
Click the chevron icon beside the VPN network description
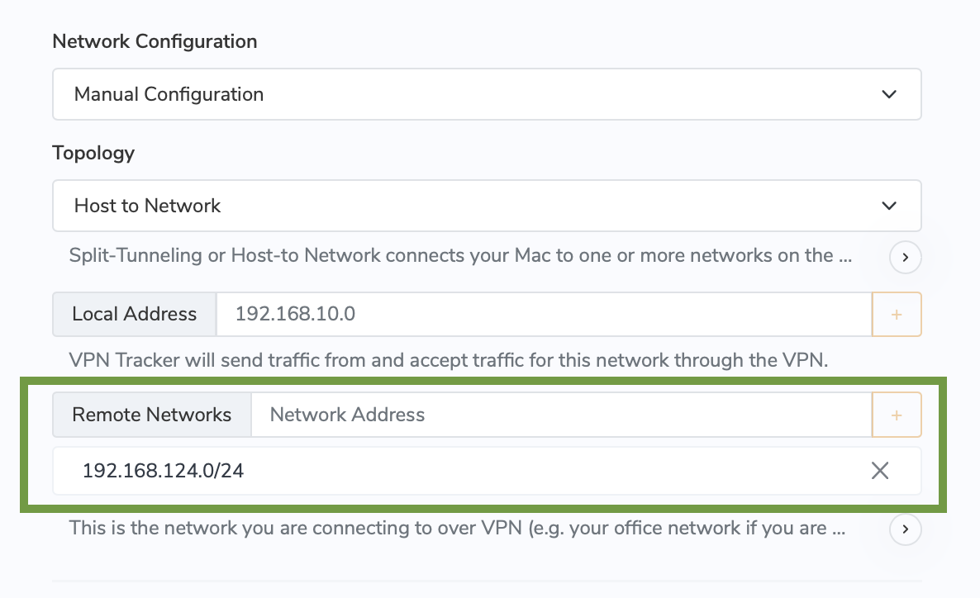click(905, 529)
